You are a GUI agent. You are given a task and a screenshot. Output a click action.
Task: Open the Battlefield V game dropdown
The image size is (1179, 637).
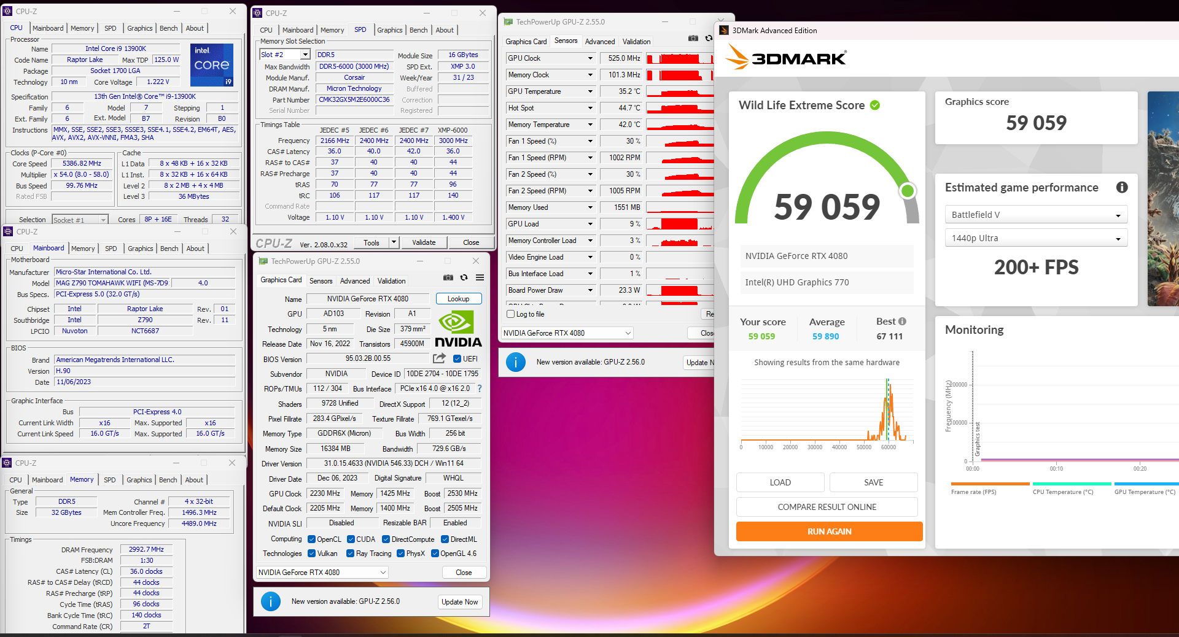1036,215
